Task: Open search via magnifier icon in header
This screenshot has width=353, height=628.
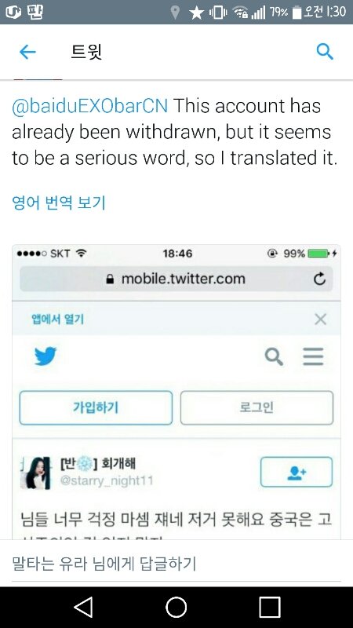Action: point(325,52)
